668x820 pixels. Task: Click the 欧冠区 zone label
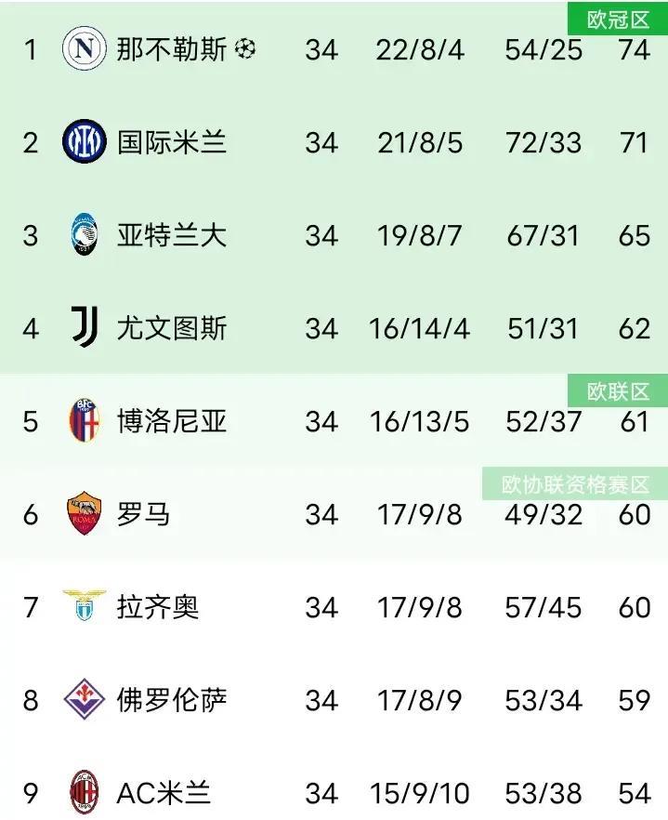tap(618, 20)
